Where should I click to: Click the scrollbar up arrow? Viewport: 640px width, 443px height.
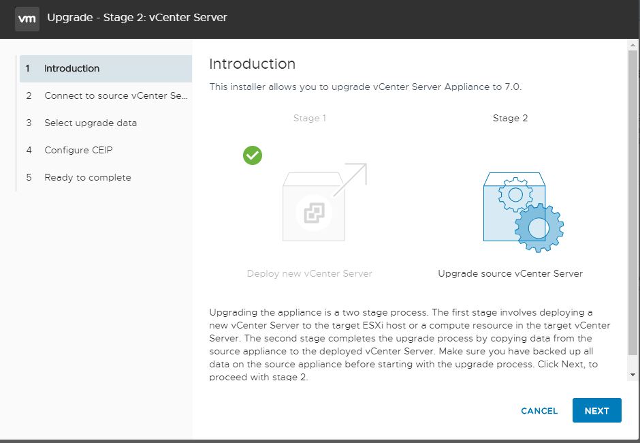coord(633,45)
